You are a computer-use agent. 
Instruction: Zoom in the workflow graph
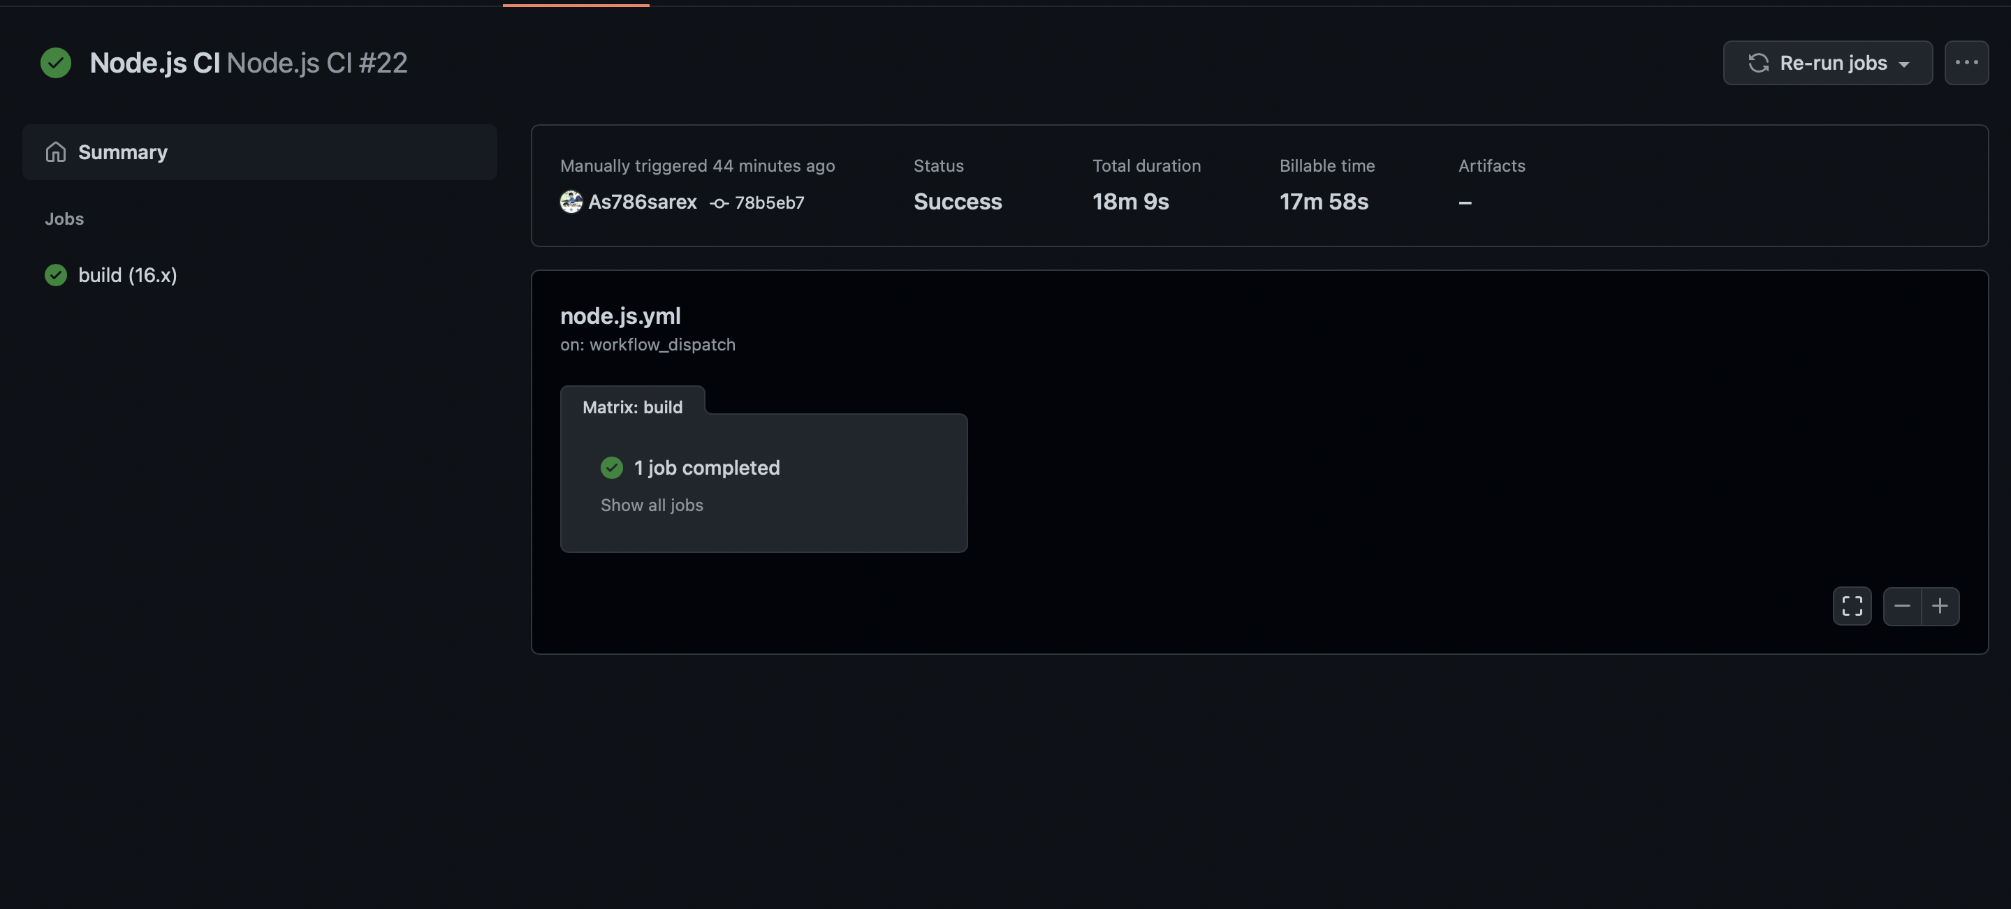click(1940, 606)
